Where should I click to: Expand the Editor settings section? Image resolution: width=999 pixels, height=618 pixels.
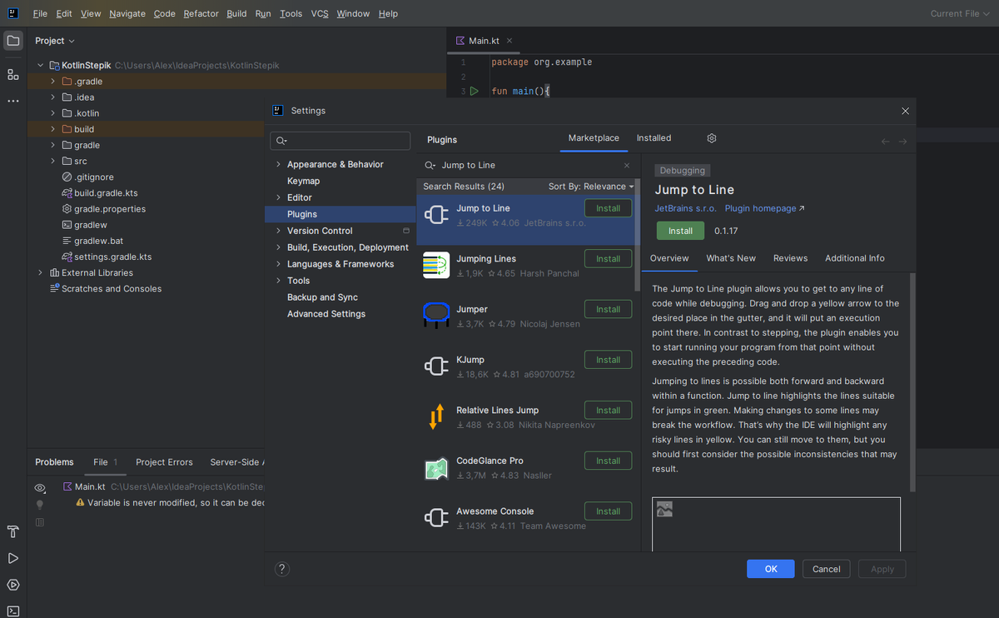click(x=278, y=197)
